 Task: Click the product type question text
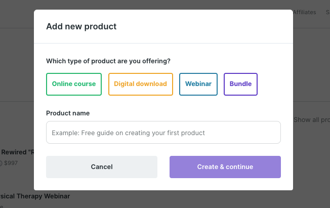tap(108, 61)
